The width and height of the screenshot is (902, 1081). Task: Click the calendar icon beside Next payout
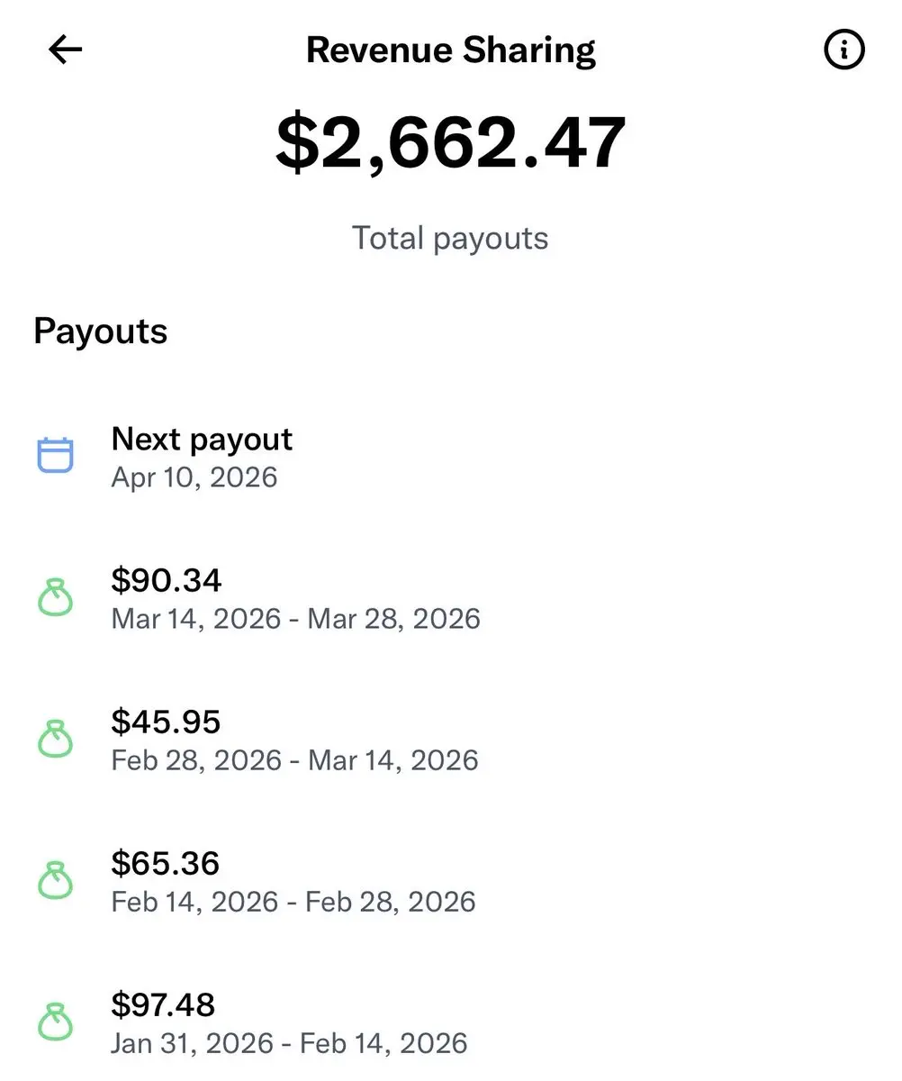(x=55, y=455)
